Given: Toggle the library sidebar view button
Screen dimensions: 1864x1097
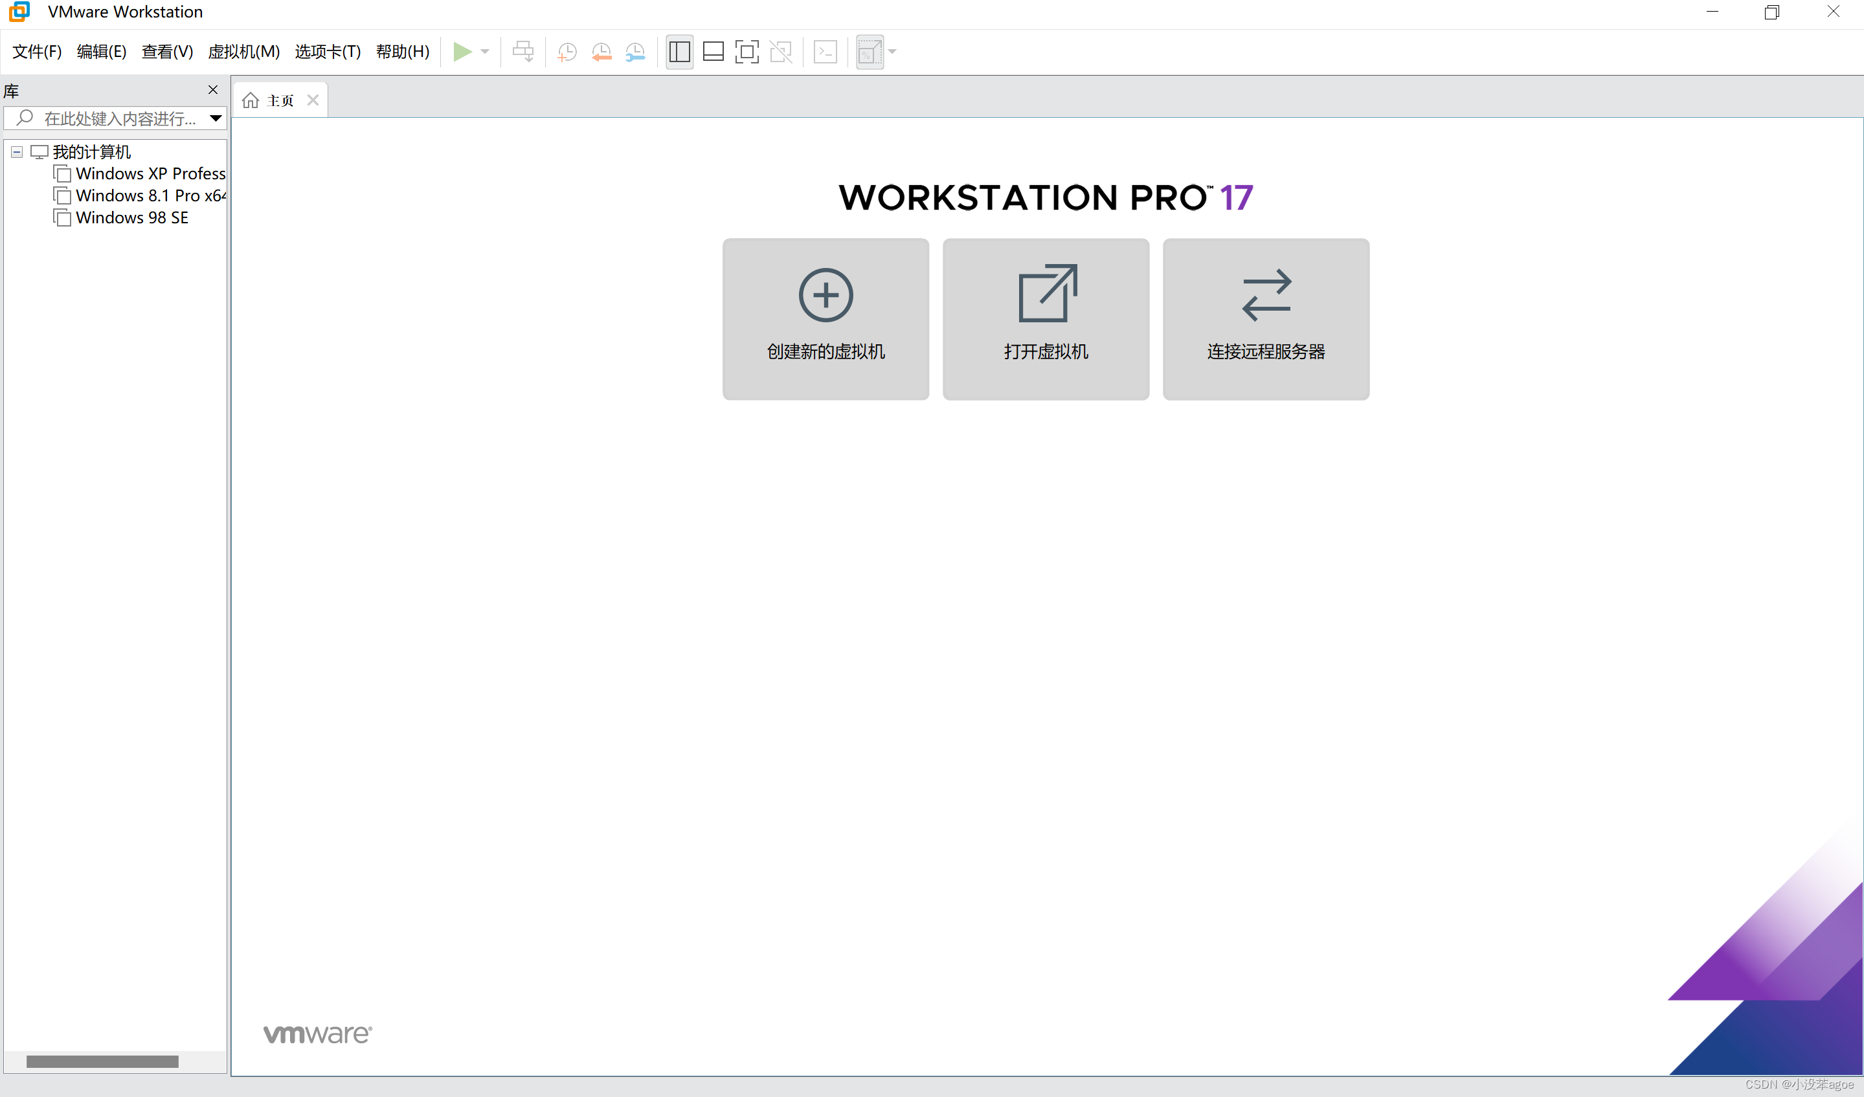Looking at the screenshot, I should tap(679, 52).
